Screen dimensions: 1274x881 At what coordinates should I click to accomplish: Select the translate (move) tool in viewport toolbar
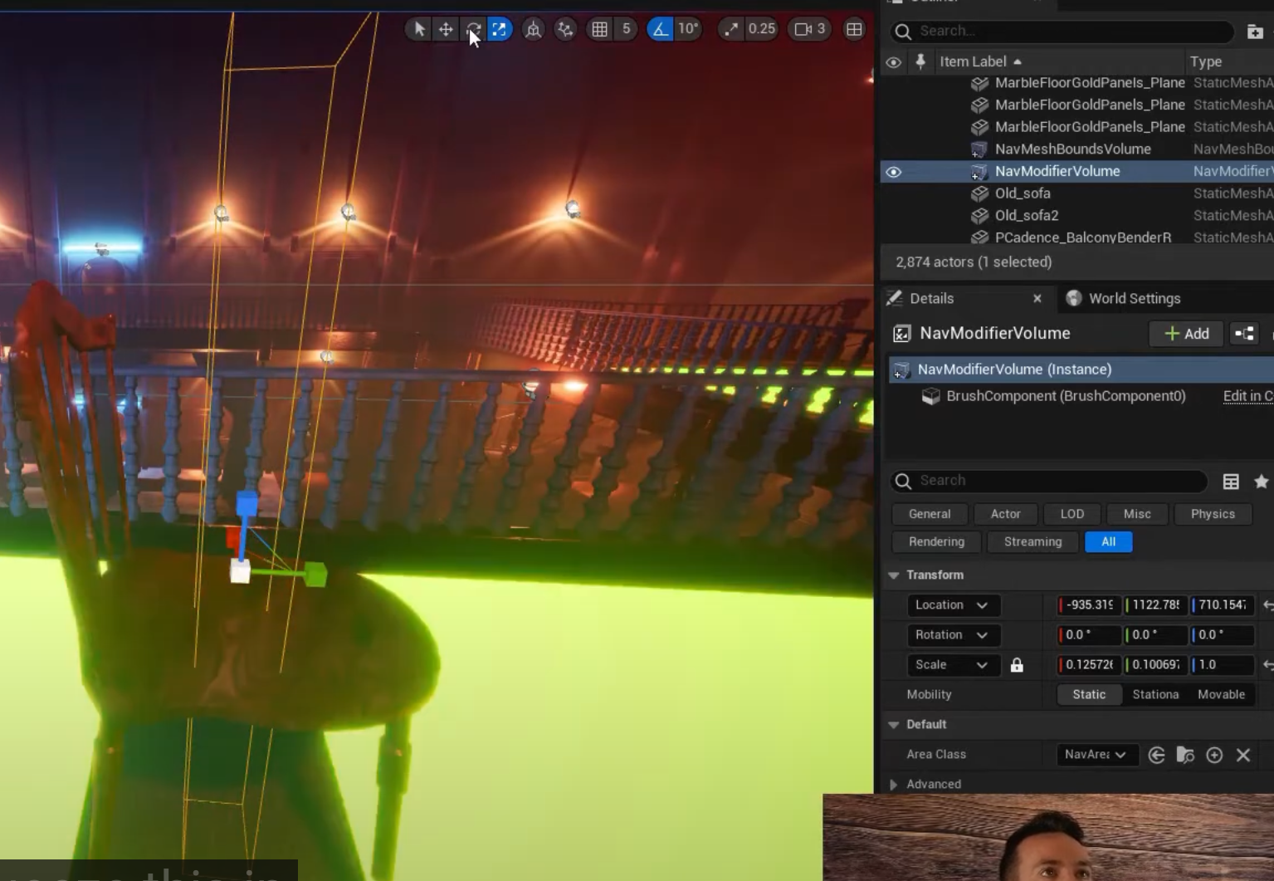(446, 29)
